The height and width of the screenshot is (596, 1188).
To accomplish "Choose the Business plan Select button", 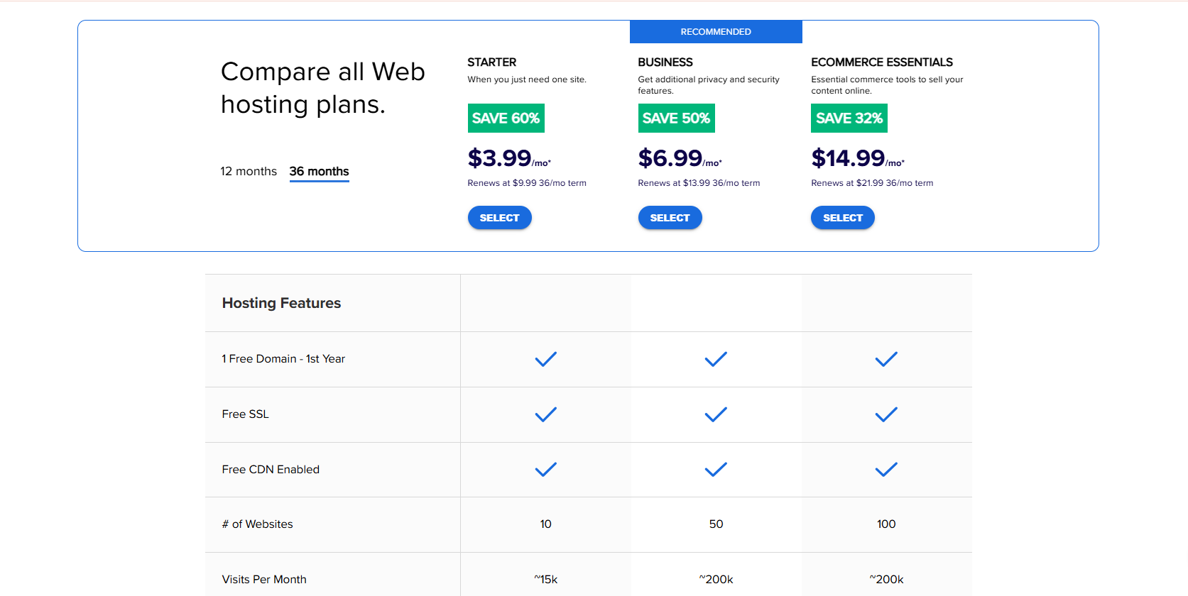I will point(670,218).
